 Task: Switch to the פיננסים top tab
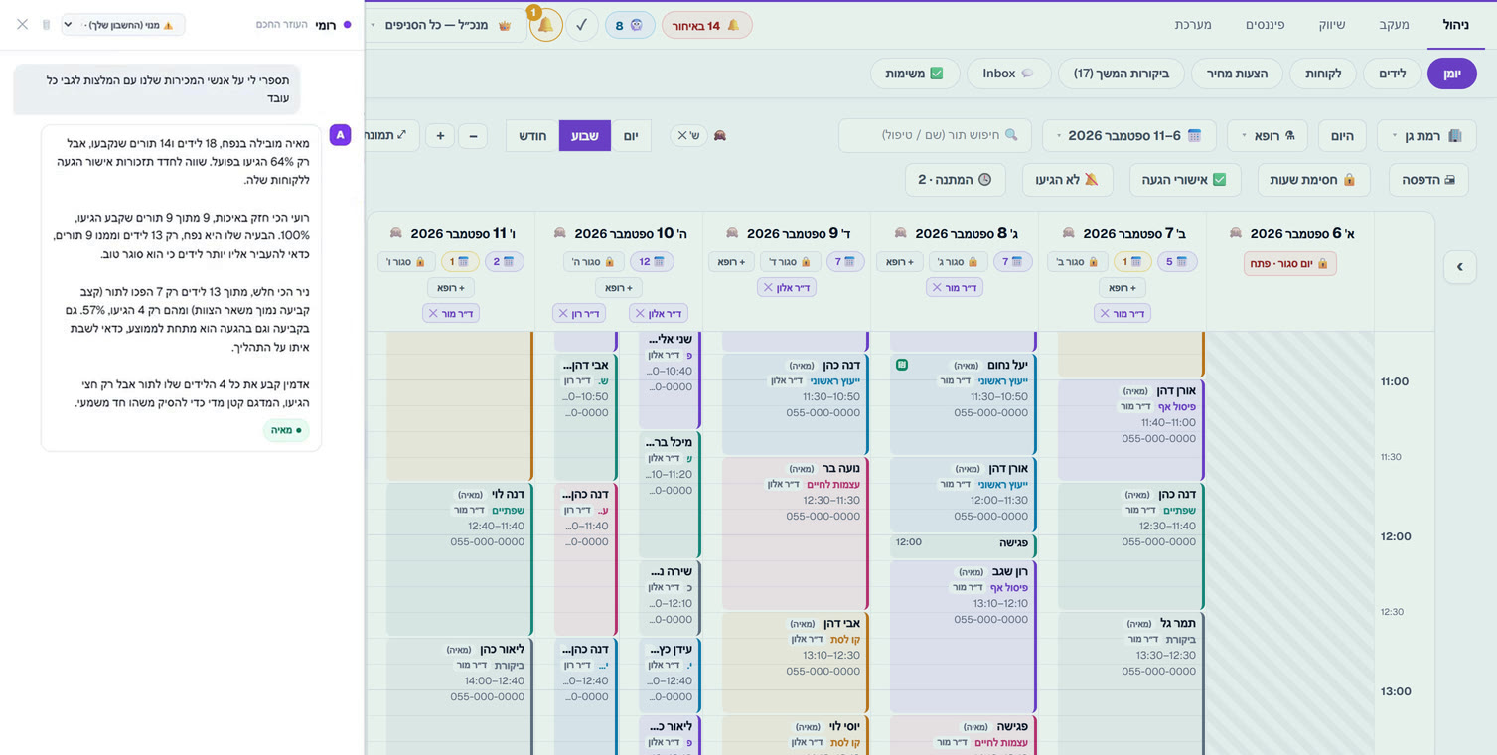click(1266, 25)
